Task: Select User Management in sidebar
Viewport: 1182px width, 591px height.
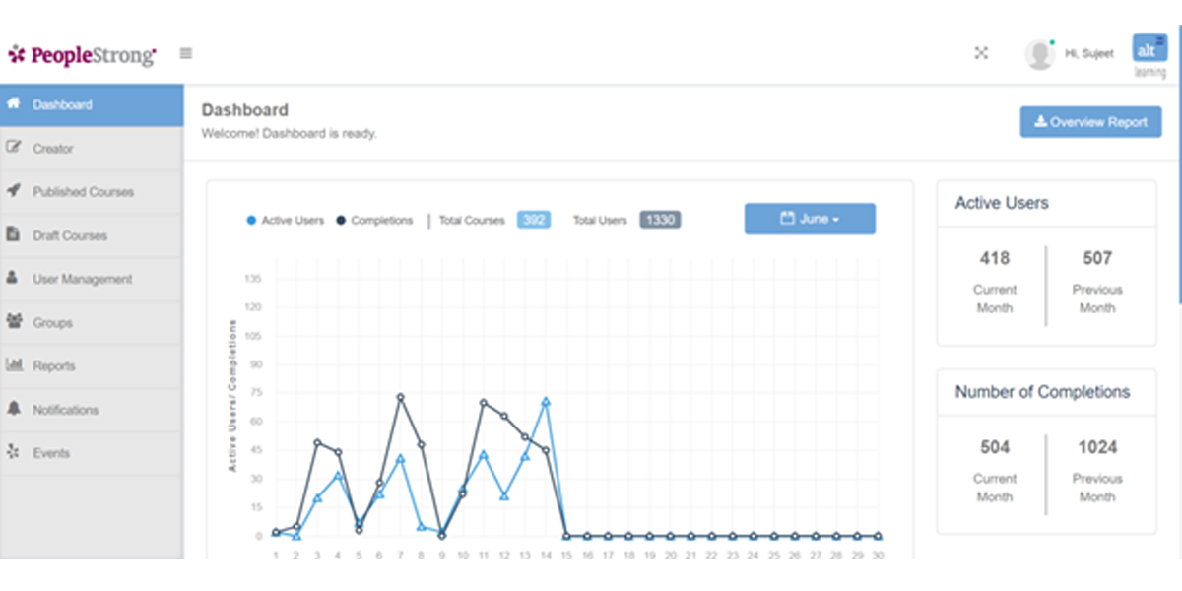Action: [x=92, y=279]
